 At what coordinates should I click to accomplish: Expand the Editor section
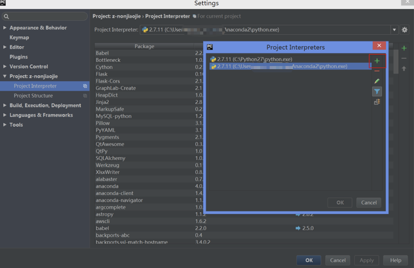coord(5,47)
